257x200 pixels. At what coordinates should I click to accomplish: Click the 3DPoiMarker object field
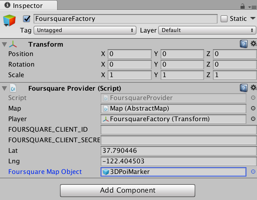pos(173,172)
